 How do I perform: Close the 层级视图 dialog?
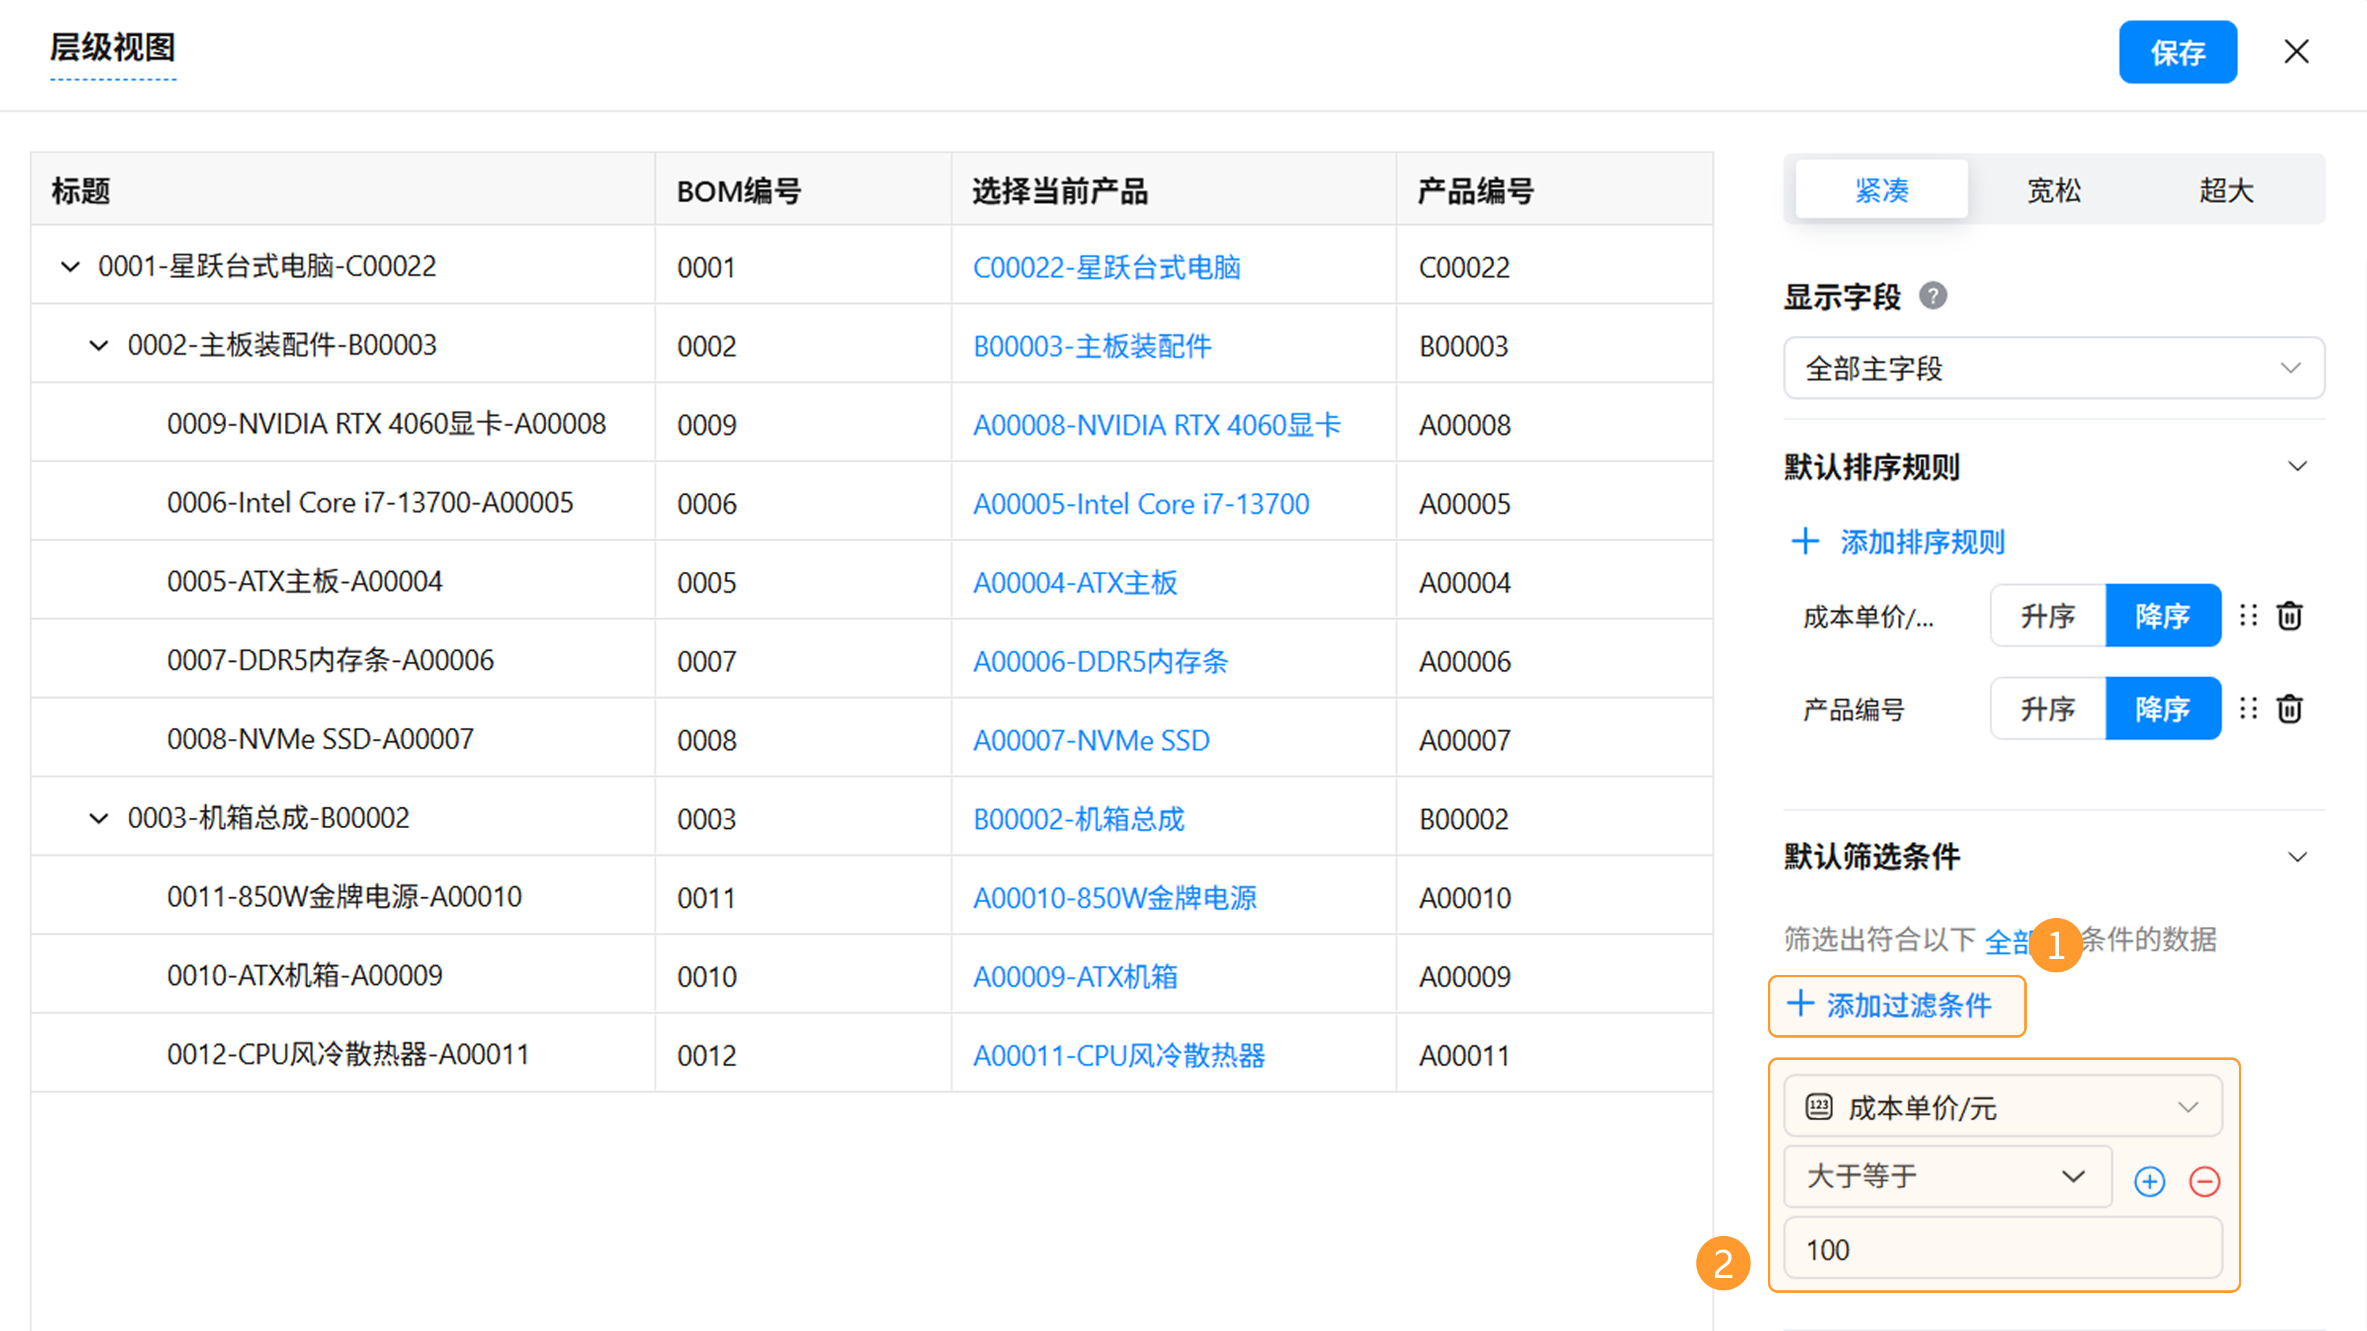click(2296, 51)
